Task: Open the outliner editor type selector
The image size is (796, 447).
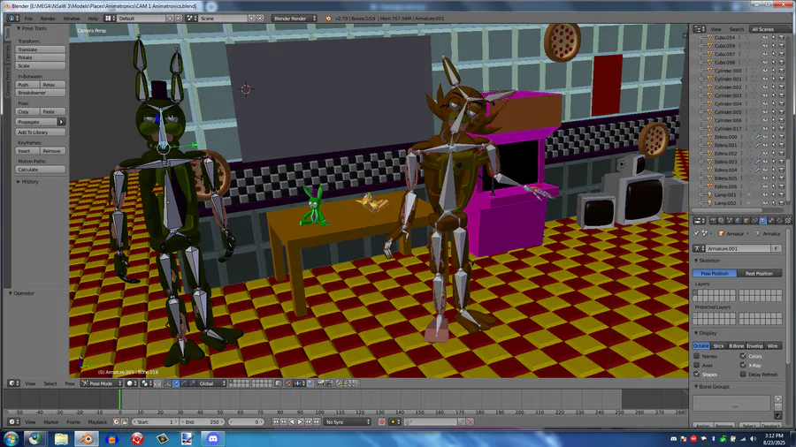Action: [x=698, y=29]
